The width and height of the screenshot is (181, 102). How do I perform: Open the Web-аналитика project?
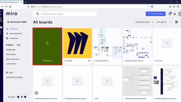click(13, 59)
